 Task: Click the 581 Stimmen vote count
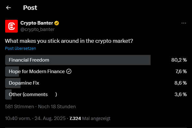(x=20, y=107)
